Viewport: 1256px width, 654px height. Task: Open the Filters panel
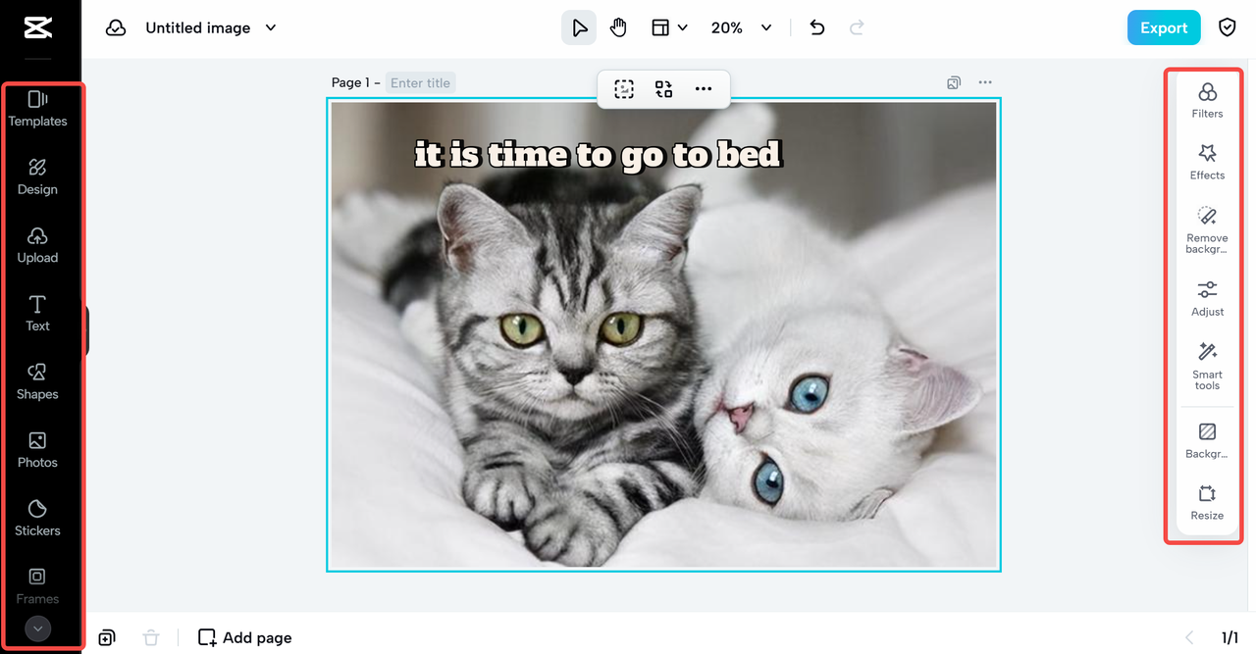pos(1207,100)
